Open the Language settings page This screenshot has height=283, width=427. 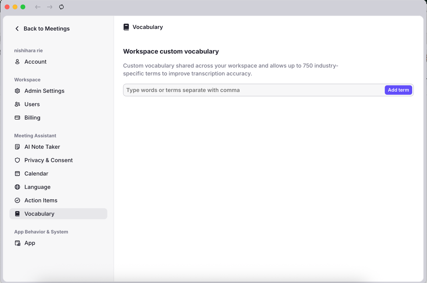pyautogui.click(x=37, y=187)
